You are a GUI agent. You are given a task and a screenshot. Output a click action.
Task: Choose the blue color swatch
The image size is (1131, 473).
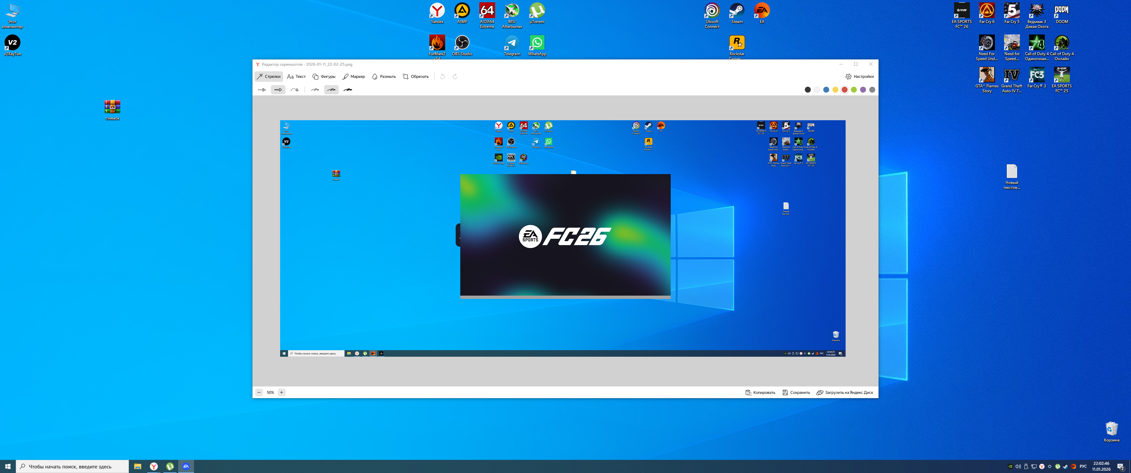[826, 90]
